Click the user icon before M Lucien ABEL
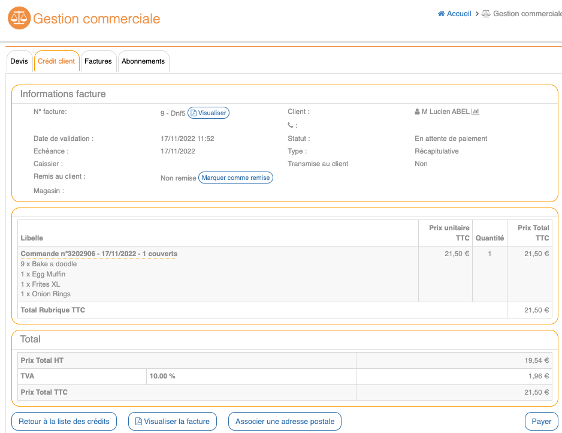562x433 pixels. click(417, 112)
